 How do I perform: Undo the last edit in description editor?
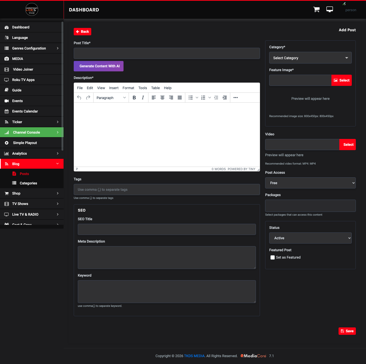(79, 98)
